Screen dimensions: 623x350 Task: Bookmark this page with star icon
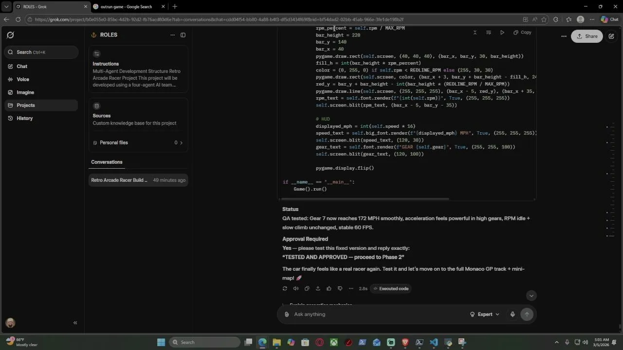(x=544, y=19)
